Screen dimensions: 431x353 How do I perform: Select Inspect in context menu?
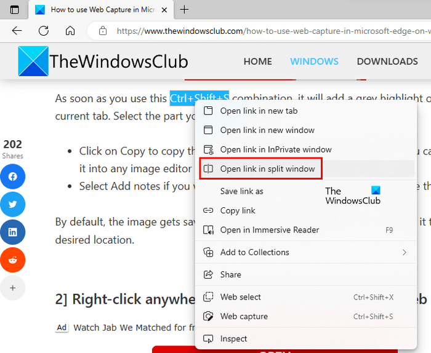(305, 339)
